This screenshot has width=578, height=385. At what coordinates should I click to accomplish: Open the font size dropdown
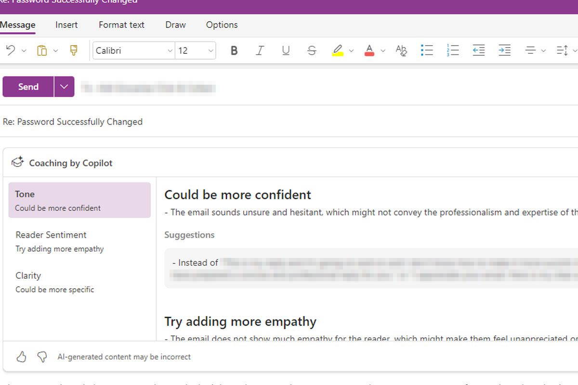(x=196, y=51)
